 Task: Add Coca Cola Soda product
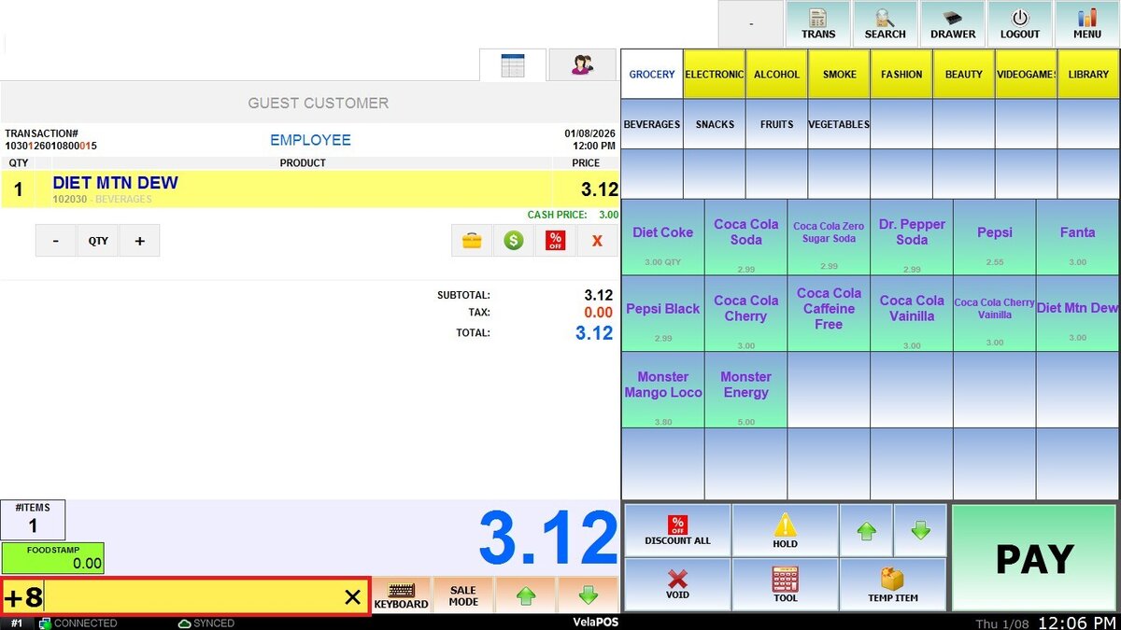coord(745,236)
